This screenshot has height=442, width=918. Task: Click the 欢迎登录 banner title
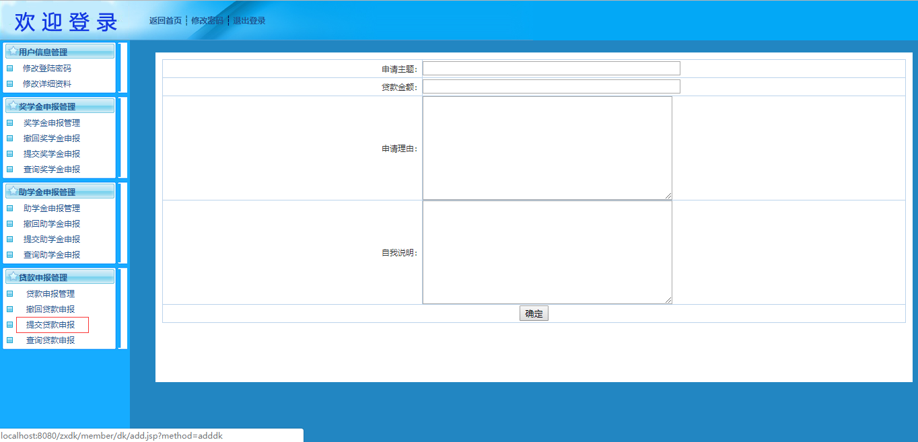click(x=66, y=22)
